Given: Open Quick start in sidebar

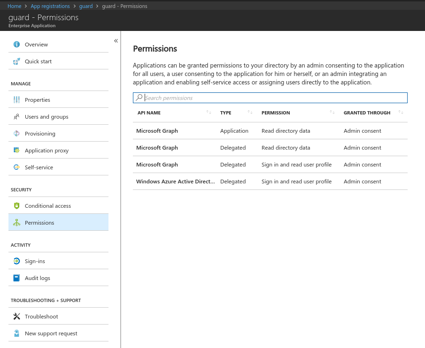Looking at the screenshot, I should point(58,61).
